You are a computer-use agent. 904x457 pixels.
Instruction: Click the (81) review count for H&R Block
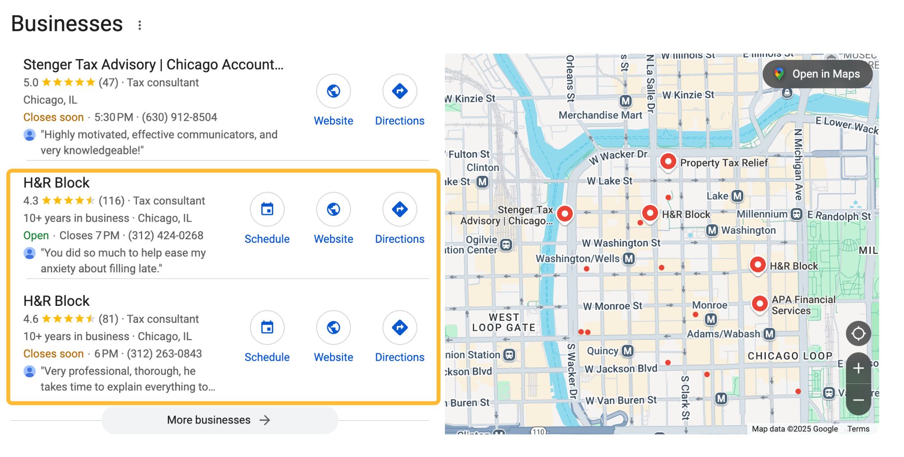[108, 319]
